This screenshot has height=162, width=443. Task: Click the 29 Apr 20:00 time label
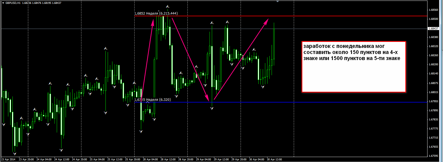coord(239,160)
